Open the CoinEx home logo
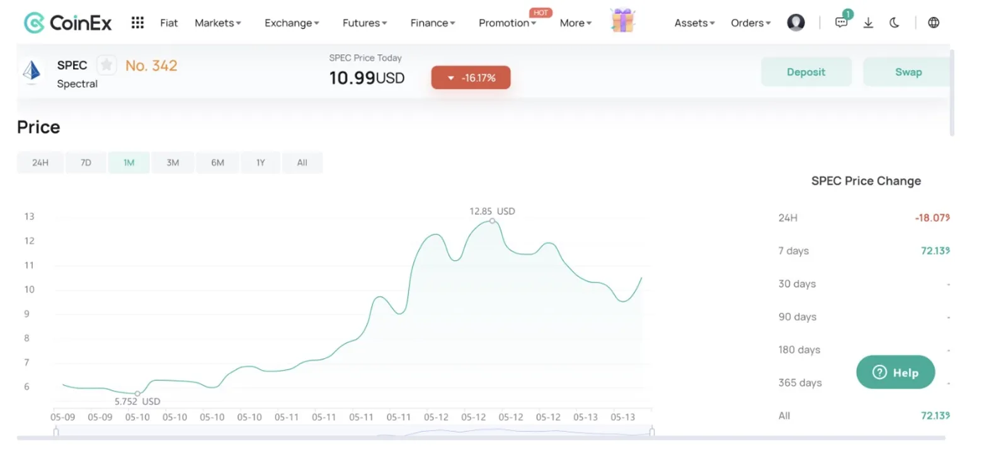The height and width of the screenshot is (457, 1008). pyautogui.click(x=67, y=23)
